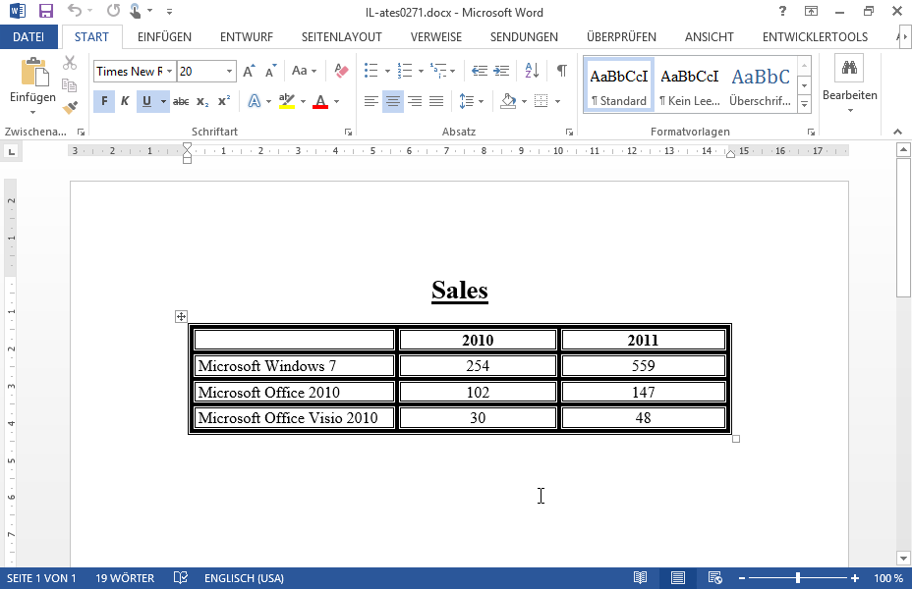Sort the selection alphabetically

(x=532, y=71)
